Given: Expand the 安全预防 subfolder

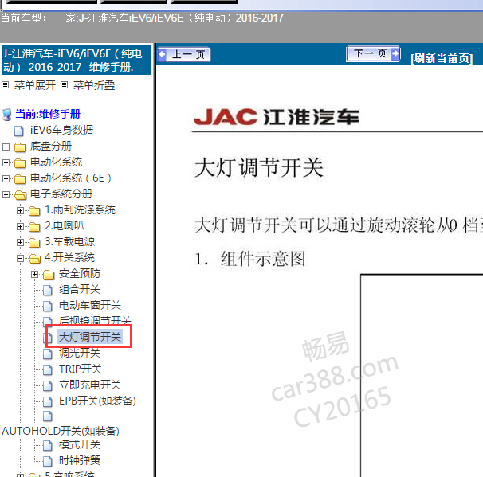Looking at the screenshot, I should point(34,274).
